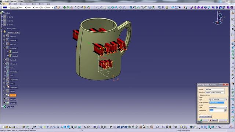Select Extrude.2 in the tree

pos(13,103)
